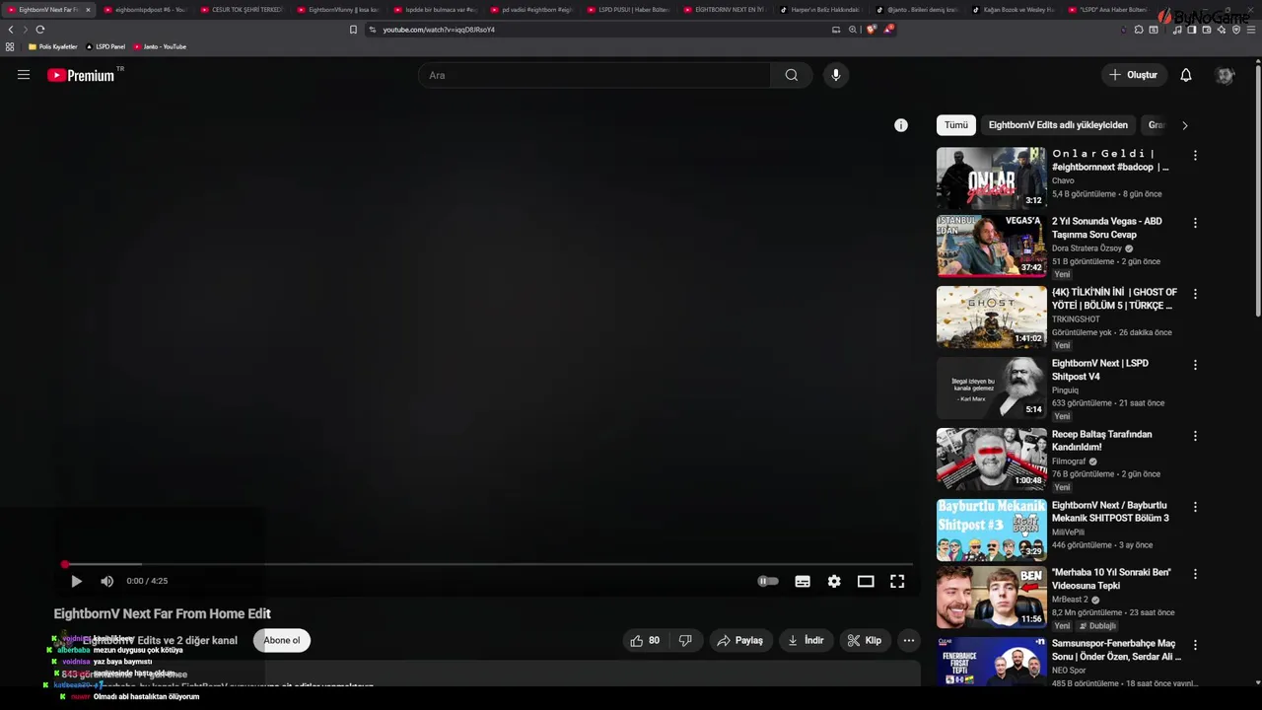Open Janto - YouTube bookmark

pos(160,46)
